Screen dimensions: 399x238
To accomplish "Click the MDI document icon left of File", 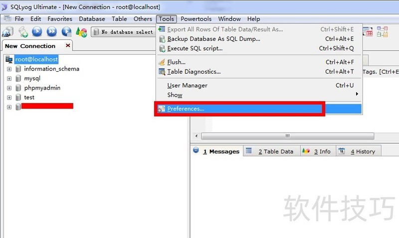I will coord(7,18).
